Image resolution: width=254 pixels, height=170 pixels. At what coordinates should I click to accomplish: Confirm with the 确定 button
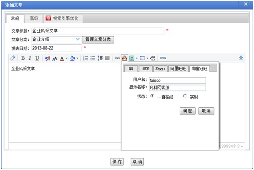point(188,111)
